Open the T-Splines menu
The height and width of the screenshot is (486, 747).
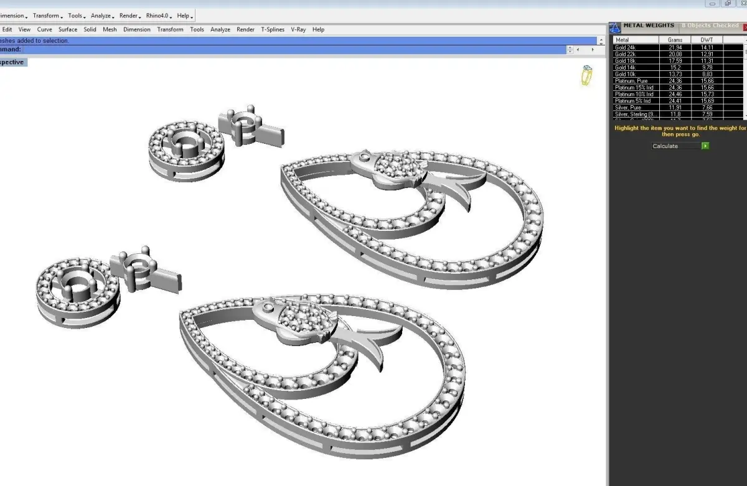click(273, 29)
